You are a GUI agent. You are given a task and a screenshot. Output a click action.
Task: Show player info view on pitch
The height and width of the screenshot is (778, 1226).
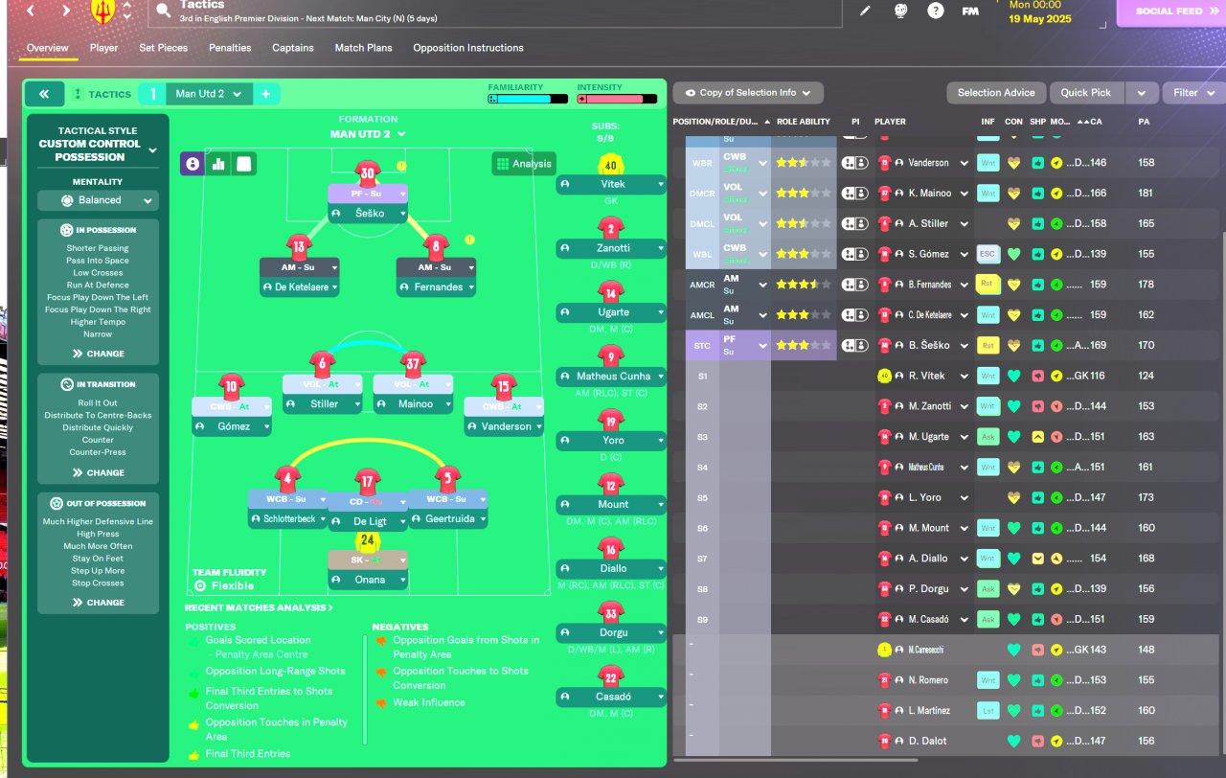(193, 164)
